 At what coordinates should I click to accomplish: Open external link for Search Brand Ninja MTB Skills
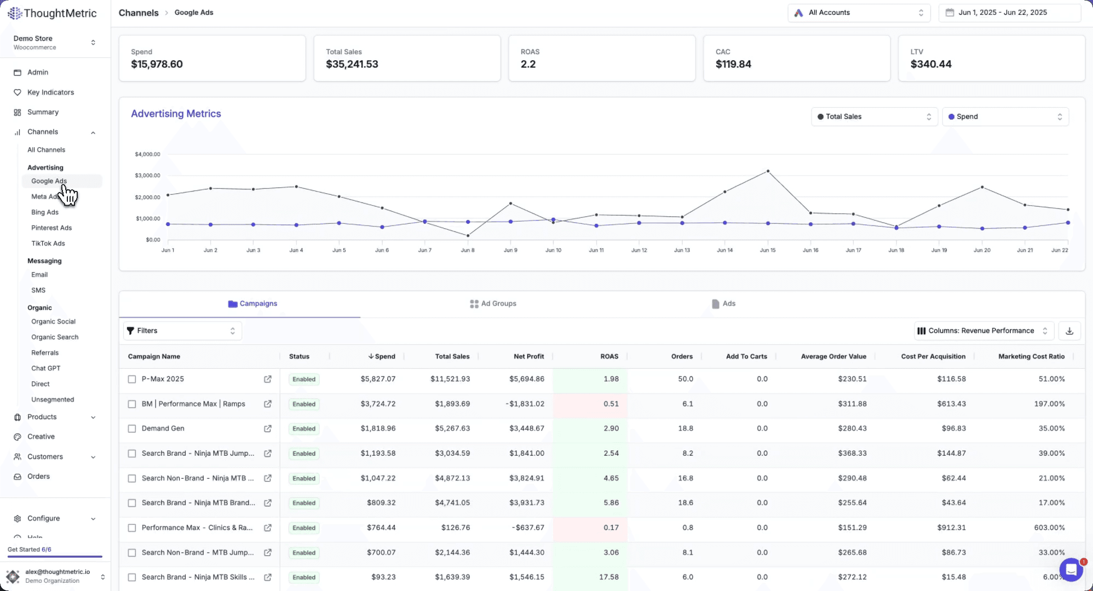(x=268, y=577)
